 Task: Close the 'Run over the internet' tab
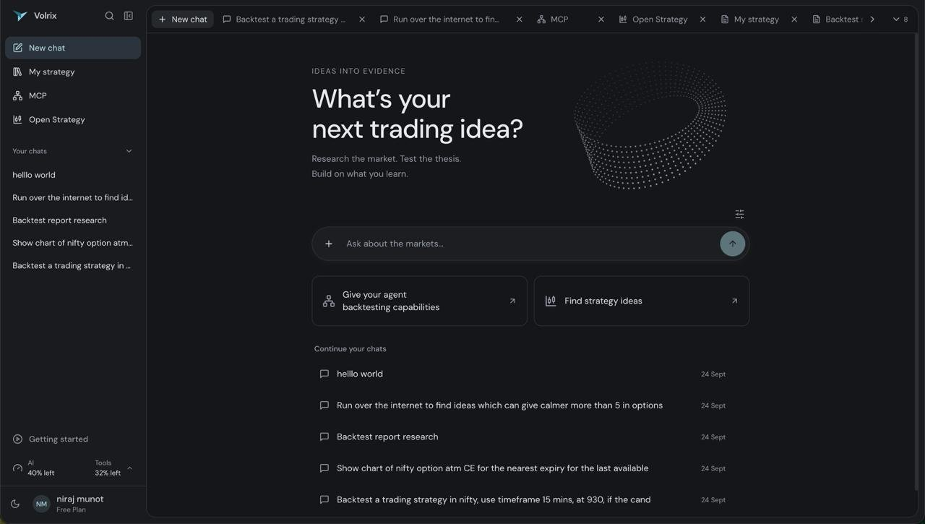click(519, 20)
